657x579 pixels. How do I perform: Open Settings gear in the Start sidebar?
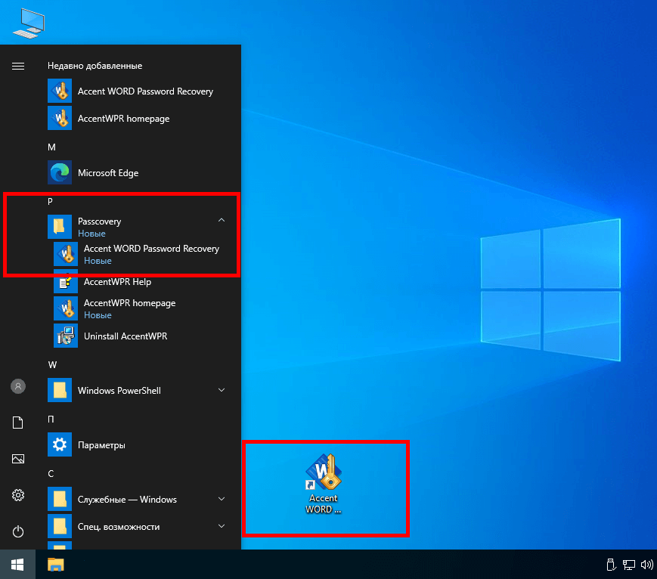pyautogui.click(x=18, y=495)
